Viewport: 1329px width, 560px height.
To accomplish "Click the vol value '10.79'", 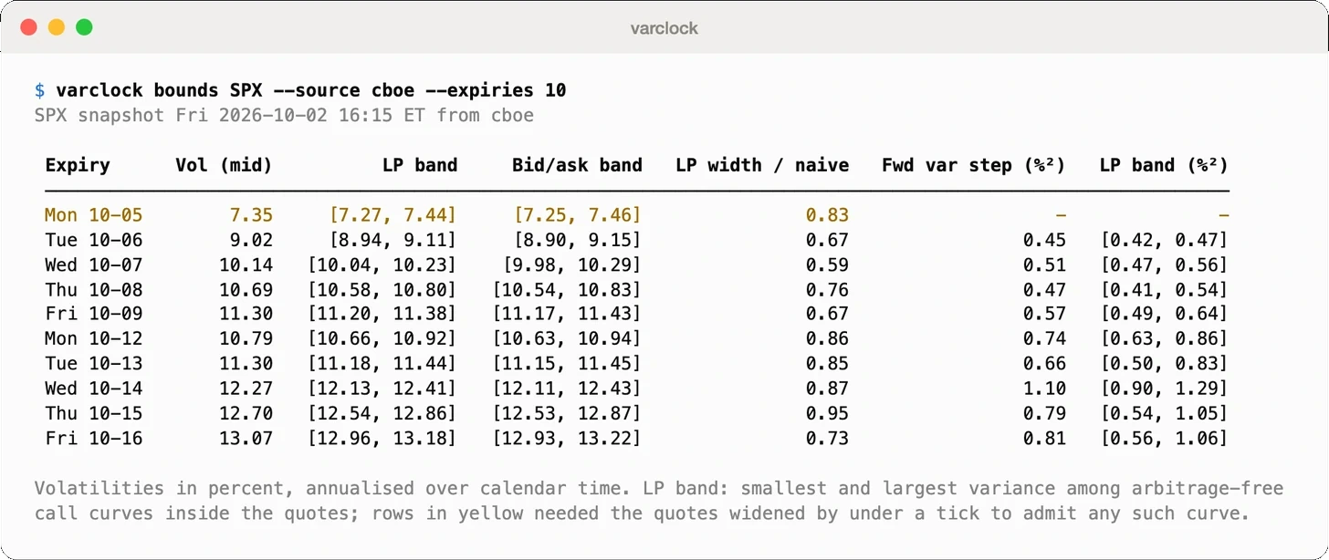I will click(246, 338).
